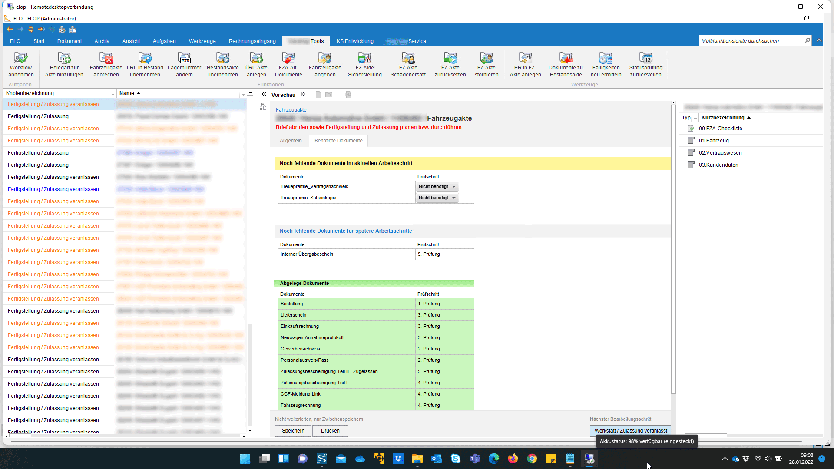Select the Lieferschein document row

(376, 315)
